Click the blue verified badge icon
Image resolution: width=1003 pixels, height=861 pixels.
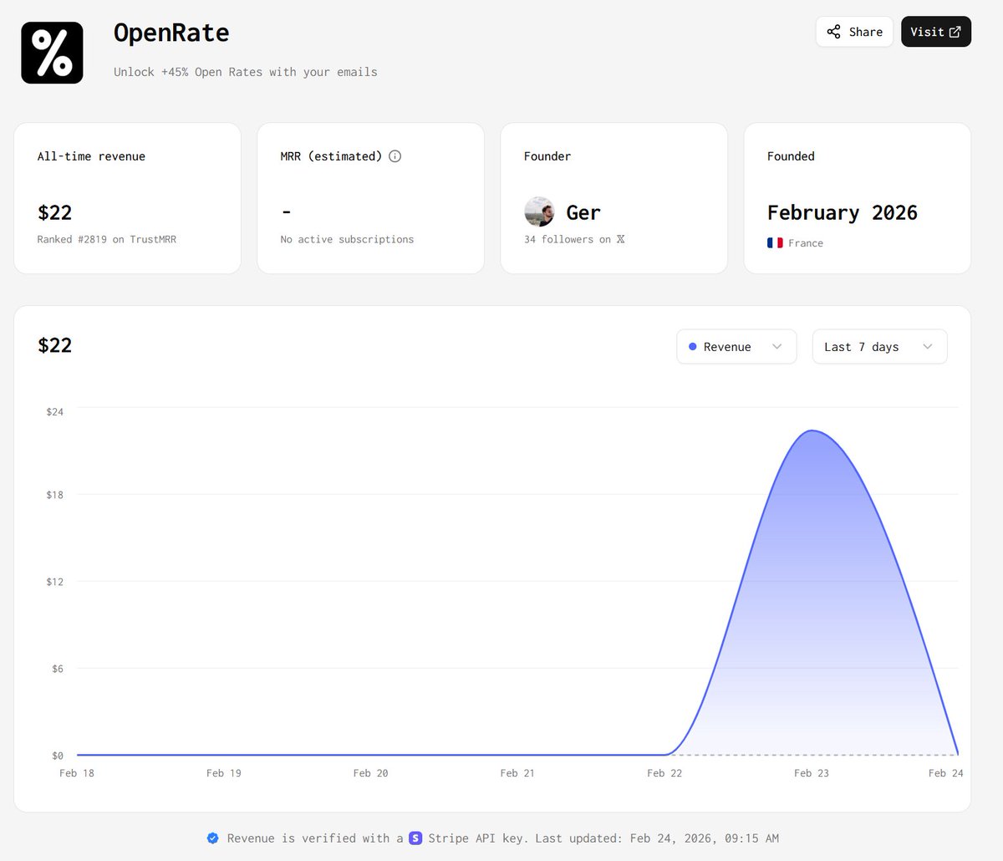click(213, 838)
